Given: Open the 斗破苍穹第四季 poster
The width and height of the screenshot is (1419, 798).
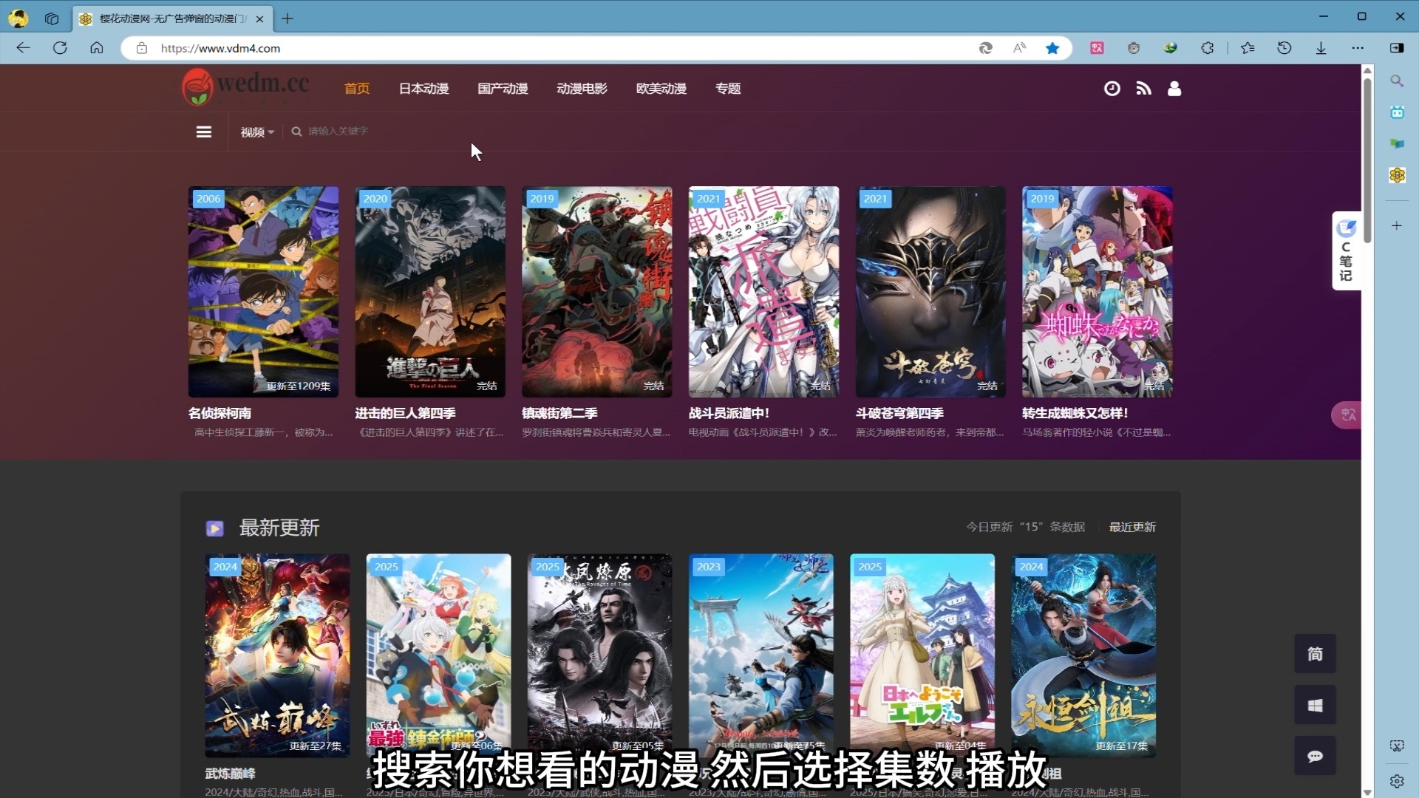Looking at the screenshot, I should click(x=930, y=292).
